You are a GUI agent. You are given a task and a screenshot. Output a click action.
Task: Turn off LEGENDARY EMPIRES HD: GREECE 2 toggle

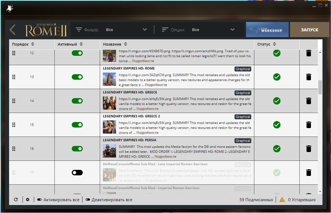pyautogui.click(x=77, y=125)
